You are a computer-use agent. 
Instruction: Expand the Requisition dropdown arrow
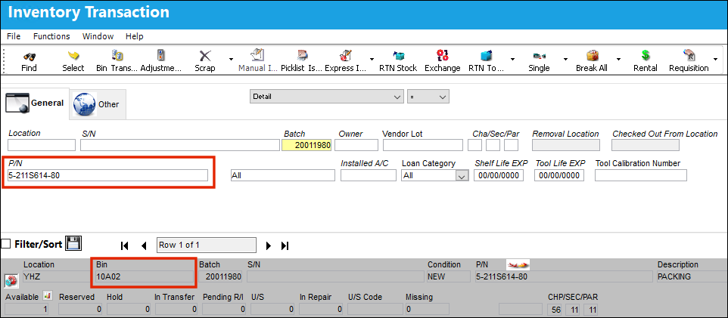[x=715, y=59]
